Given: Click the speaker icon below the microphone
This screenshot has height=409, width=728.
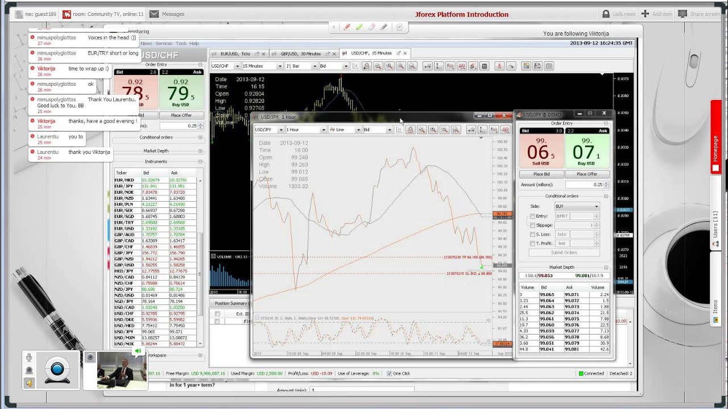Looking at the screenshot, I should pos(29,383).
